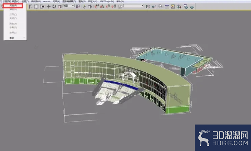Screen dimensions: 251x151
Task: Open the 组(G) menu bar item
Action: pyautogui.click(x=7, y=1)
